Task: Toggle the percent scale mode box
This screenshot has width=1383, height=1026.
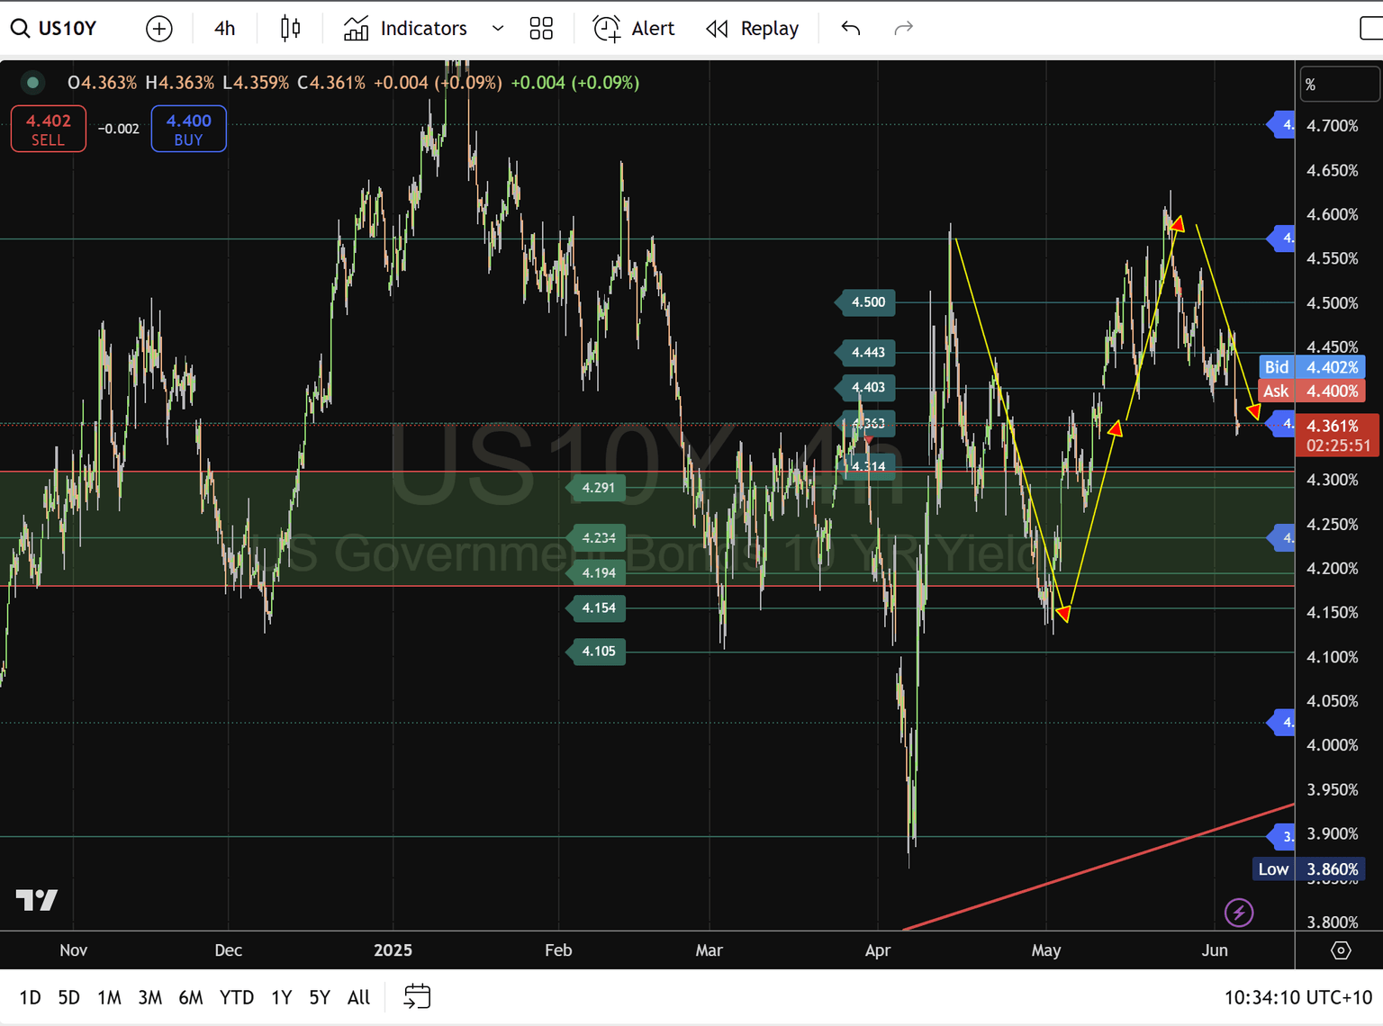Action: pyautogui.click(x=1339, y=85)
